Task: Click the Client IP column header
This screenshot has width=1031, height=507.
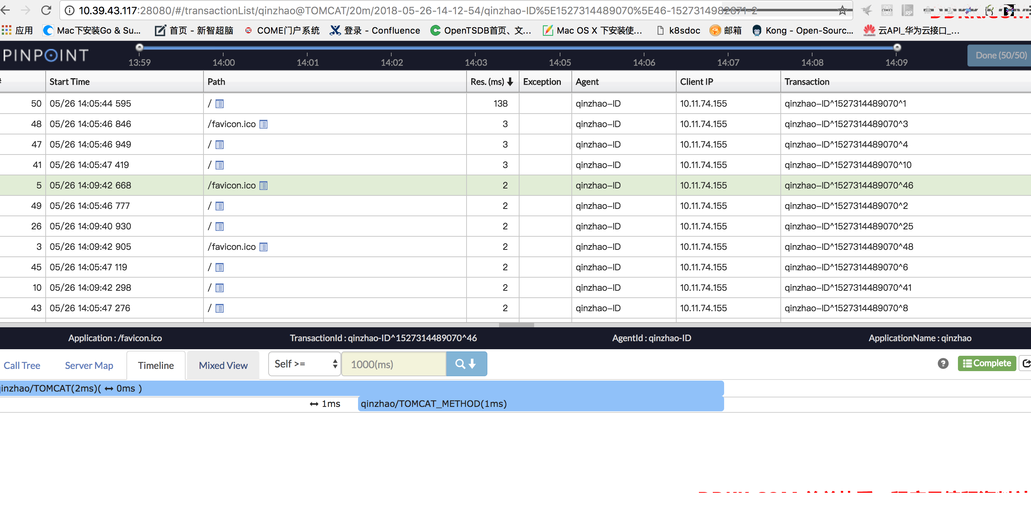Action: [x=728, y=81]
